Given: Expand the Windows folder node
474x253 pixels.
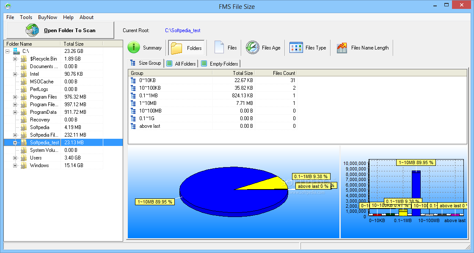Looking at the screenshot, I should (15, 166).
